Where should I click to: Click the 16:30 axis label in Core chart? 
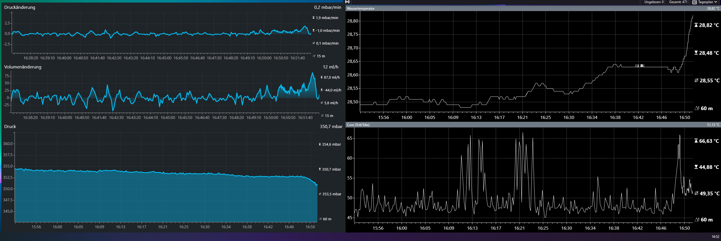[567, 228]
